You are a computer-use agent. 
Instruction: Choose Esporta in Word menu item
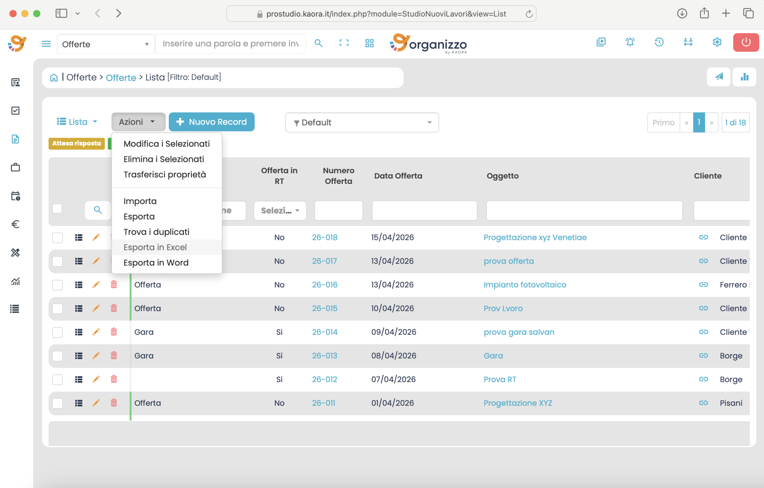[167, 263]
